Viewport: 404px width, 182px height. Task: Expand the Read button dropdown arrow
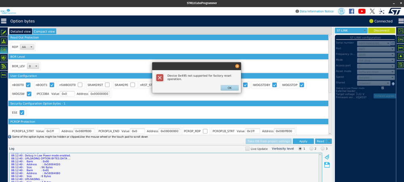click(x=329, y=141)
